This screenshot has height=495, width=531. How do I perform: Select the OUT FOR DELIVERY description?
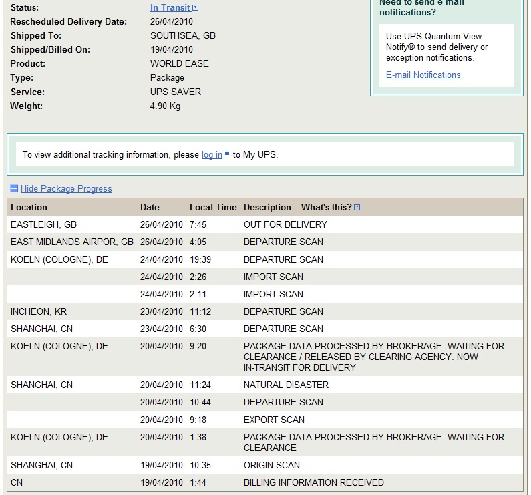(x=285, y=224)
